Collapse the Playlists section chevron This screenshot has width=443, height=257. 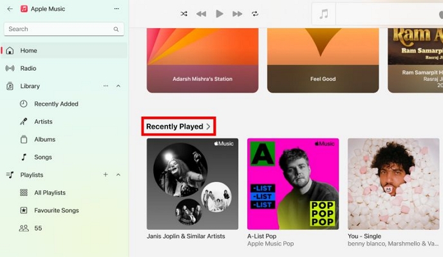coord(118,175)
